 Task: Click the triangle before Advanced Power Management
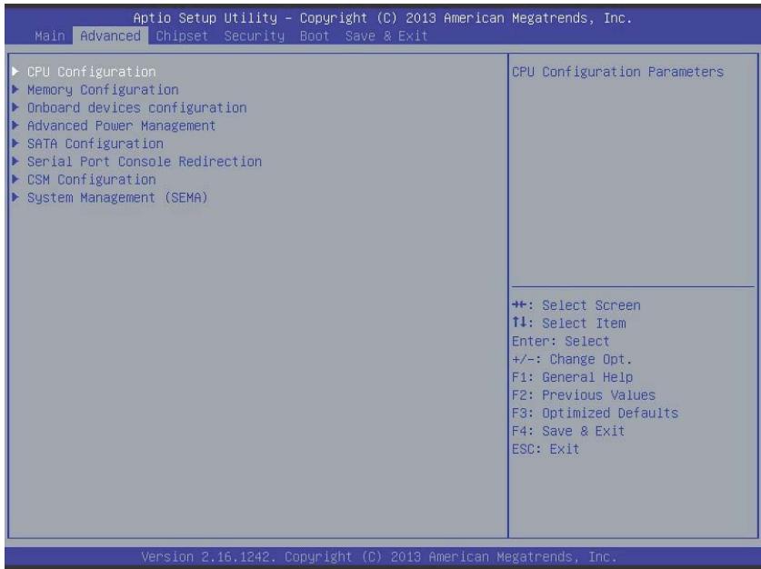pos(15,125)
